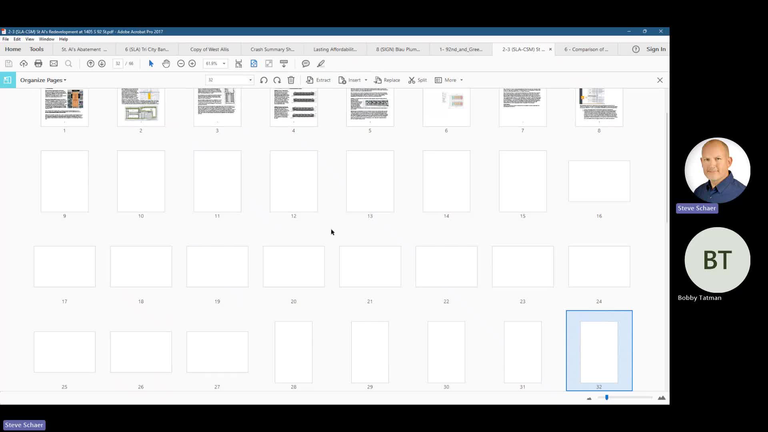The width and height of the screenshot is (768, 432).
Task: Select page 12 thumbnail
Action: (294, 181)
